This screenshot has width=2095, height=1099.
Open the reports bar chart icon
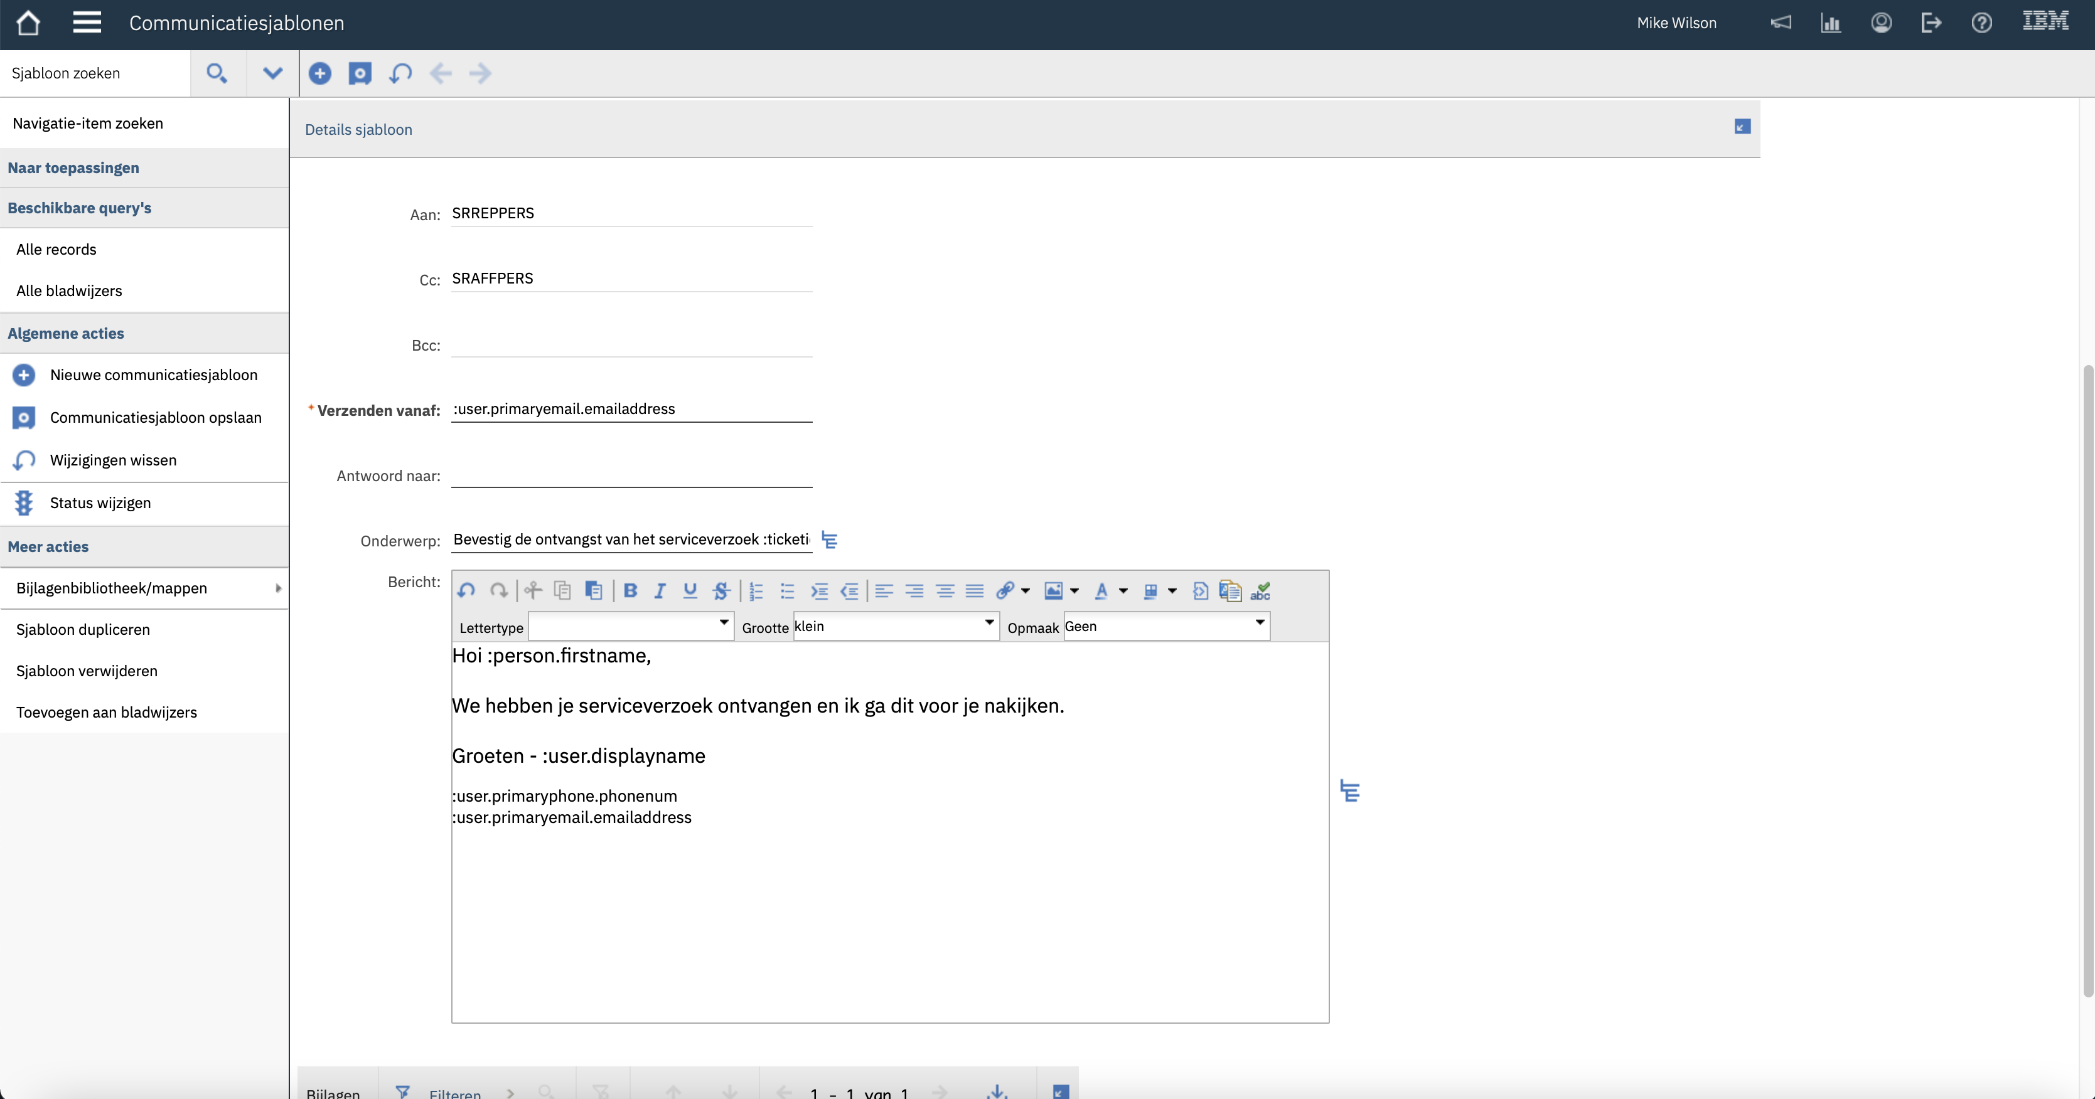point(1830,23)
